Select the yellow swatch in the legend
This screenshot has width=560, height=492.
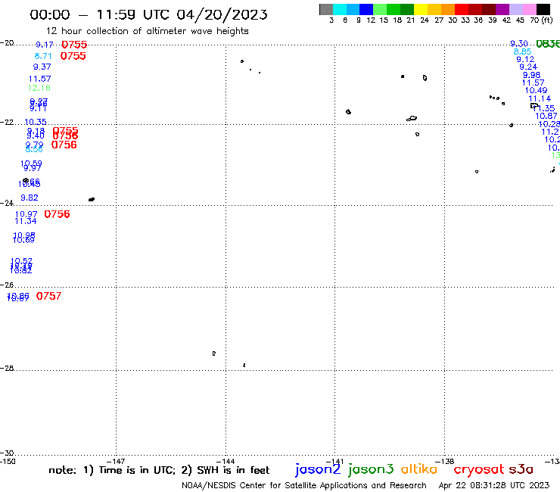click(421, 9)
